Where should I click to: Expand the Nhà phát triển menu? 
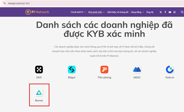pos(96,12)
